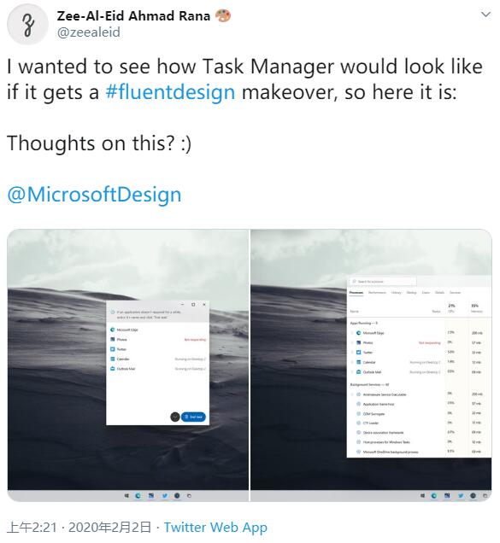The image size is (500, 543).
Task: Open Zee-Al-Eid's profile avatar
Action: 27,24
